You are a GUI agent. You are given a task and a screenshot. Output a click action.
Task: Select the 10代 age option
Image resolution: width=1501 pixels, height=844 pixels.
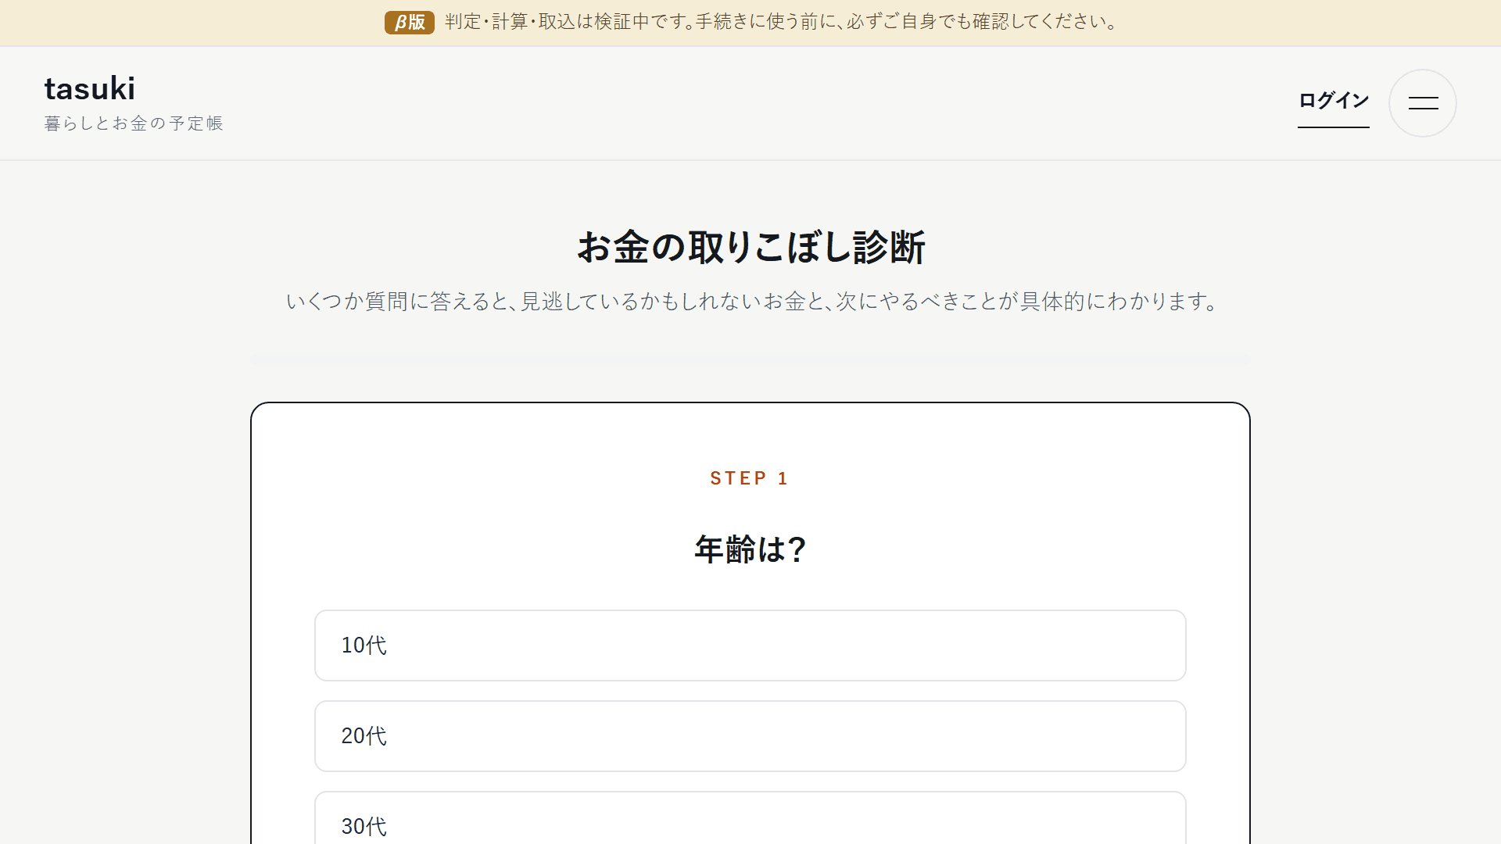tap(750, 646)
